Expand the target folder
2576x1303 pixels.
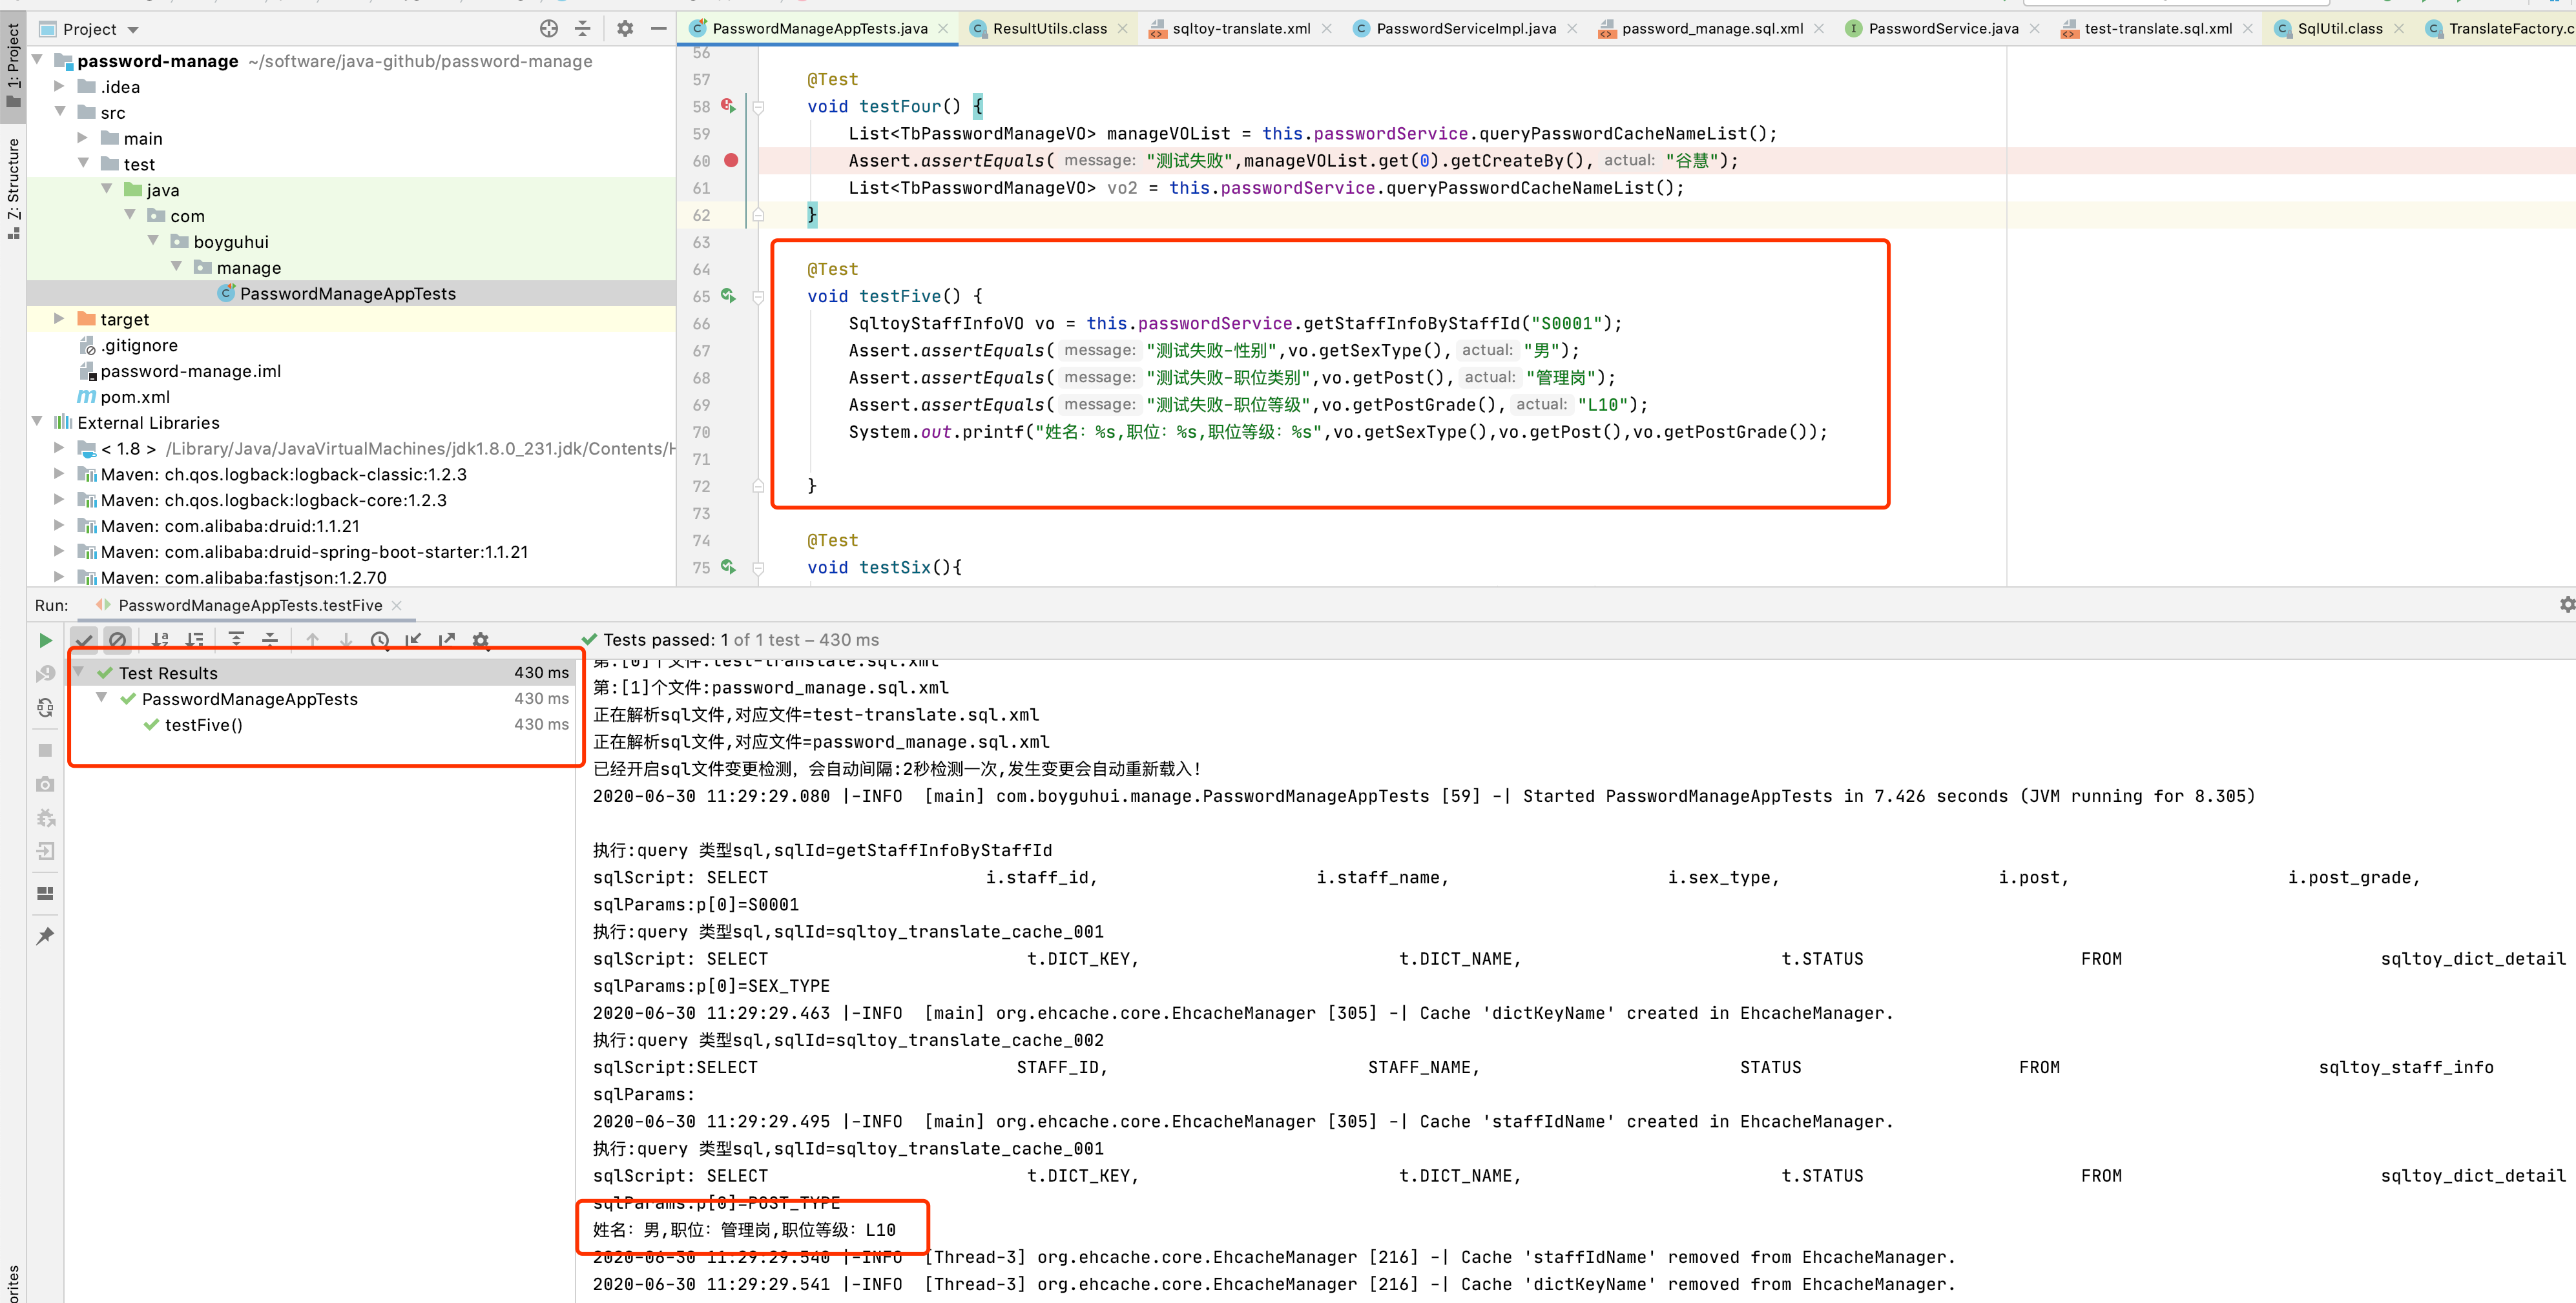[59, 319]
